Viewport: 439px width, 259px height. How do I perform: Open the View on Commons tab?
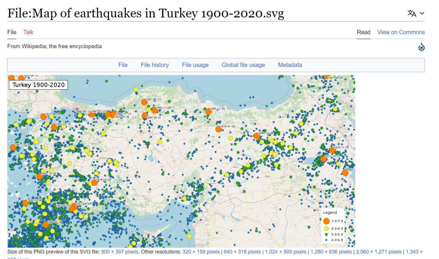tap(401, 32)
